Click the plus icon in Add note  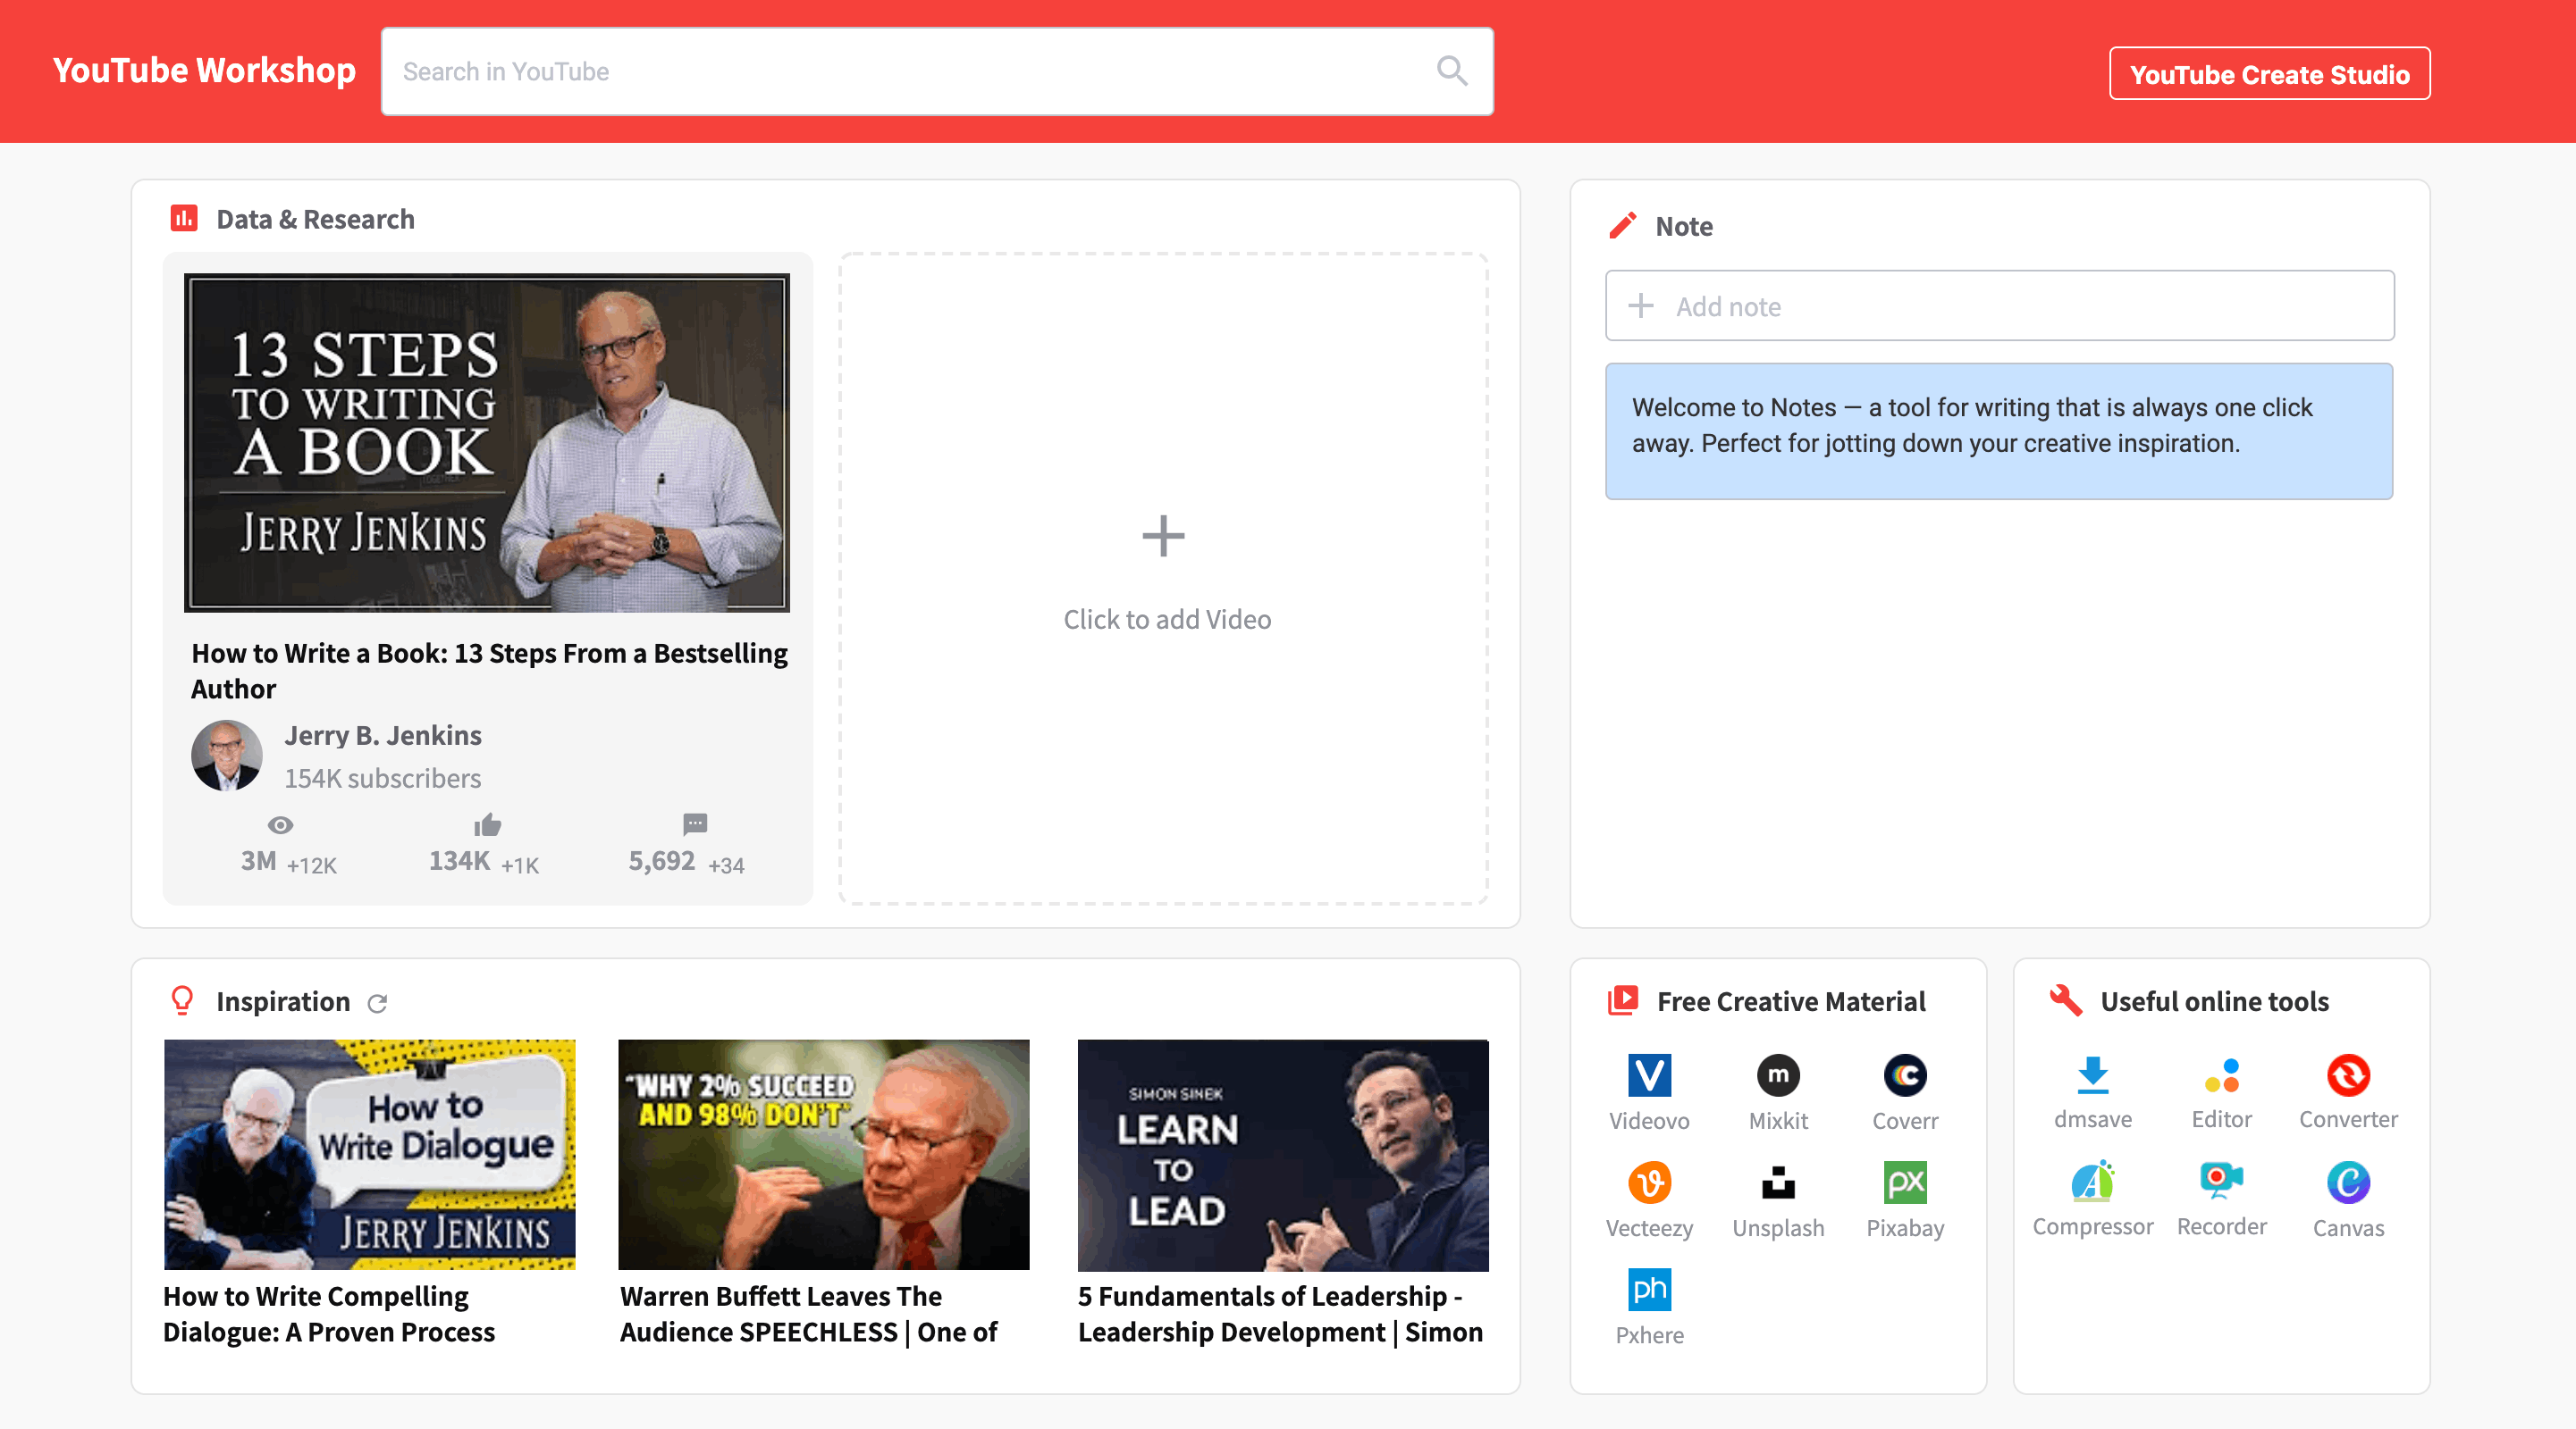(1641, 305)
